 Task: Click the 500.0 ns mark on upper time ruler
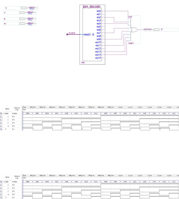click(72, 107)
